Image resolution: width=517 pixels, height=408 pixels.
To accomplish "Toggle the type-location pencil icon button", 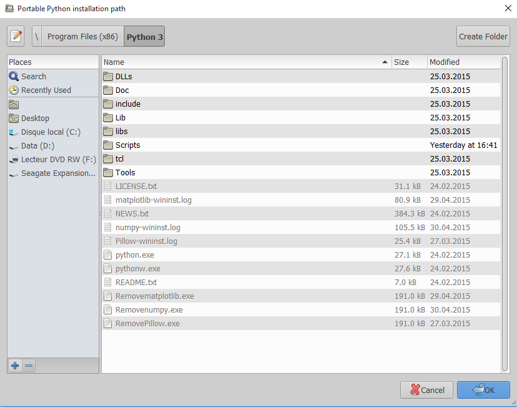I will [16, 36].
